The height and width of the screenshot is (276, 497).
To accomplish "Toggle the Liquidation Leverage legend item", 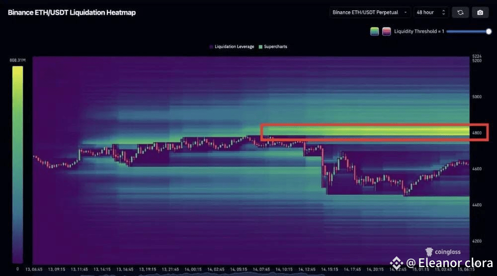I will point(232,47).
